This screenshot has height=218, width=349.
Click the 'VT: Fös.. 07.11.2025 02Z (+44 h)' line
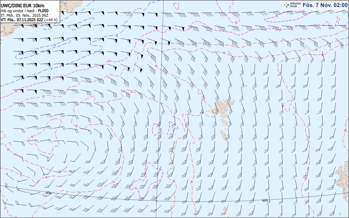(29, 20)
